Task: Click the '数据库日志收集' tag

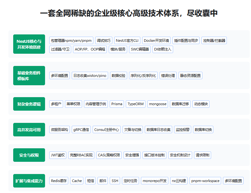Action: 158,130
